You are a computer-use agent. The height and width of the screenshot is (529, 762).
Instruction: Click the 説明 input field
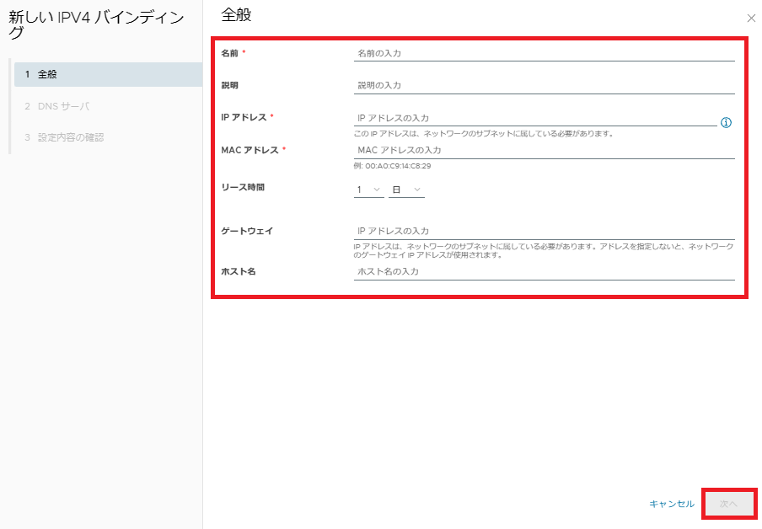point(544,85)
